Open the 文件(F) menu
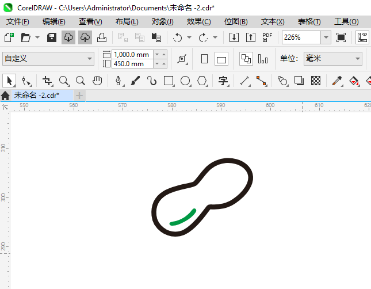371x289 pixels. point(17,22)
